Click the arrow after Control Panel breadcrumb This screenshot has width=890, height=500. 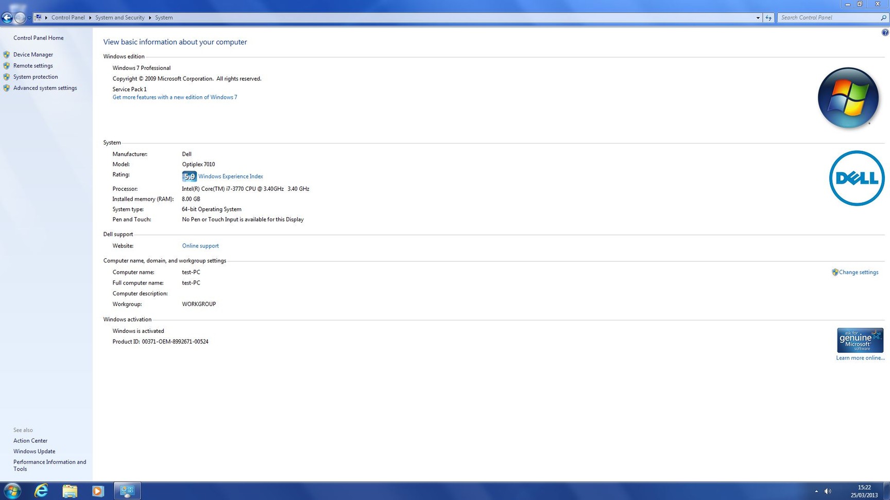90,17
